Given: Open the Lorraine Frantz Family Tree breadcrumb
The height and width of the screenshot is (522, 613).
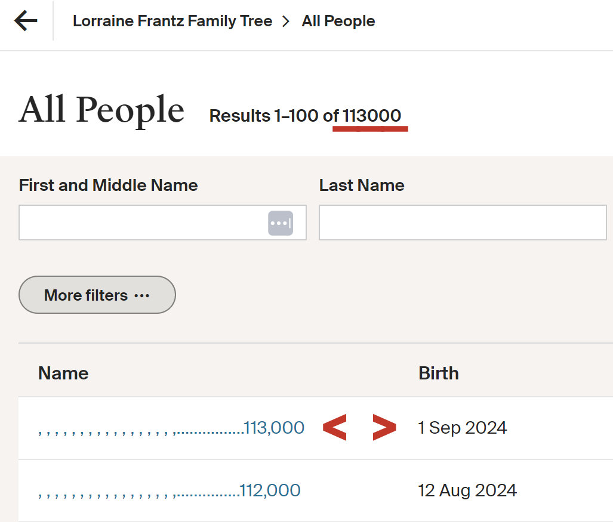Looking at the screenshot, I should (x=172, y=21).
